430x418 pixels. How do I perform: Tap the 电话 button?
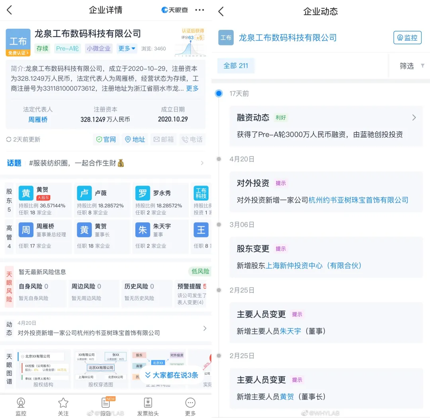192,139
